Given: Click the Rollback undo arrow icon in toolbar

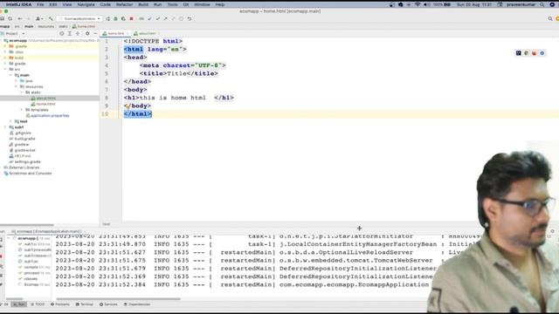Looking at the screenshot, I should click(x=190, y=18).
